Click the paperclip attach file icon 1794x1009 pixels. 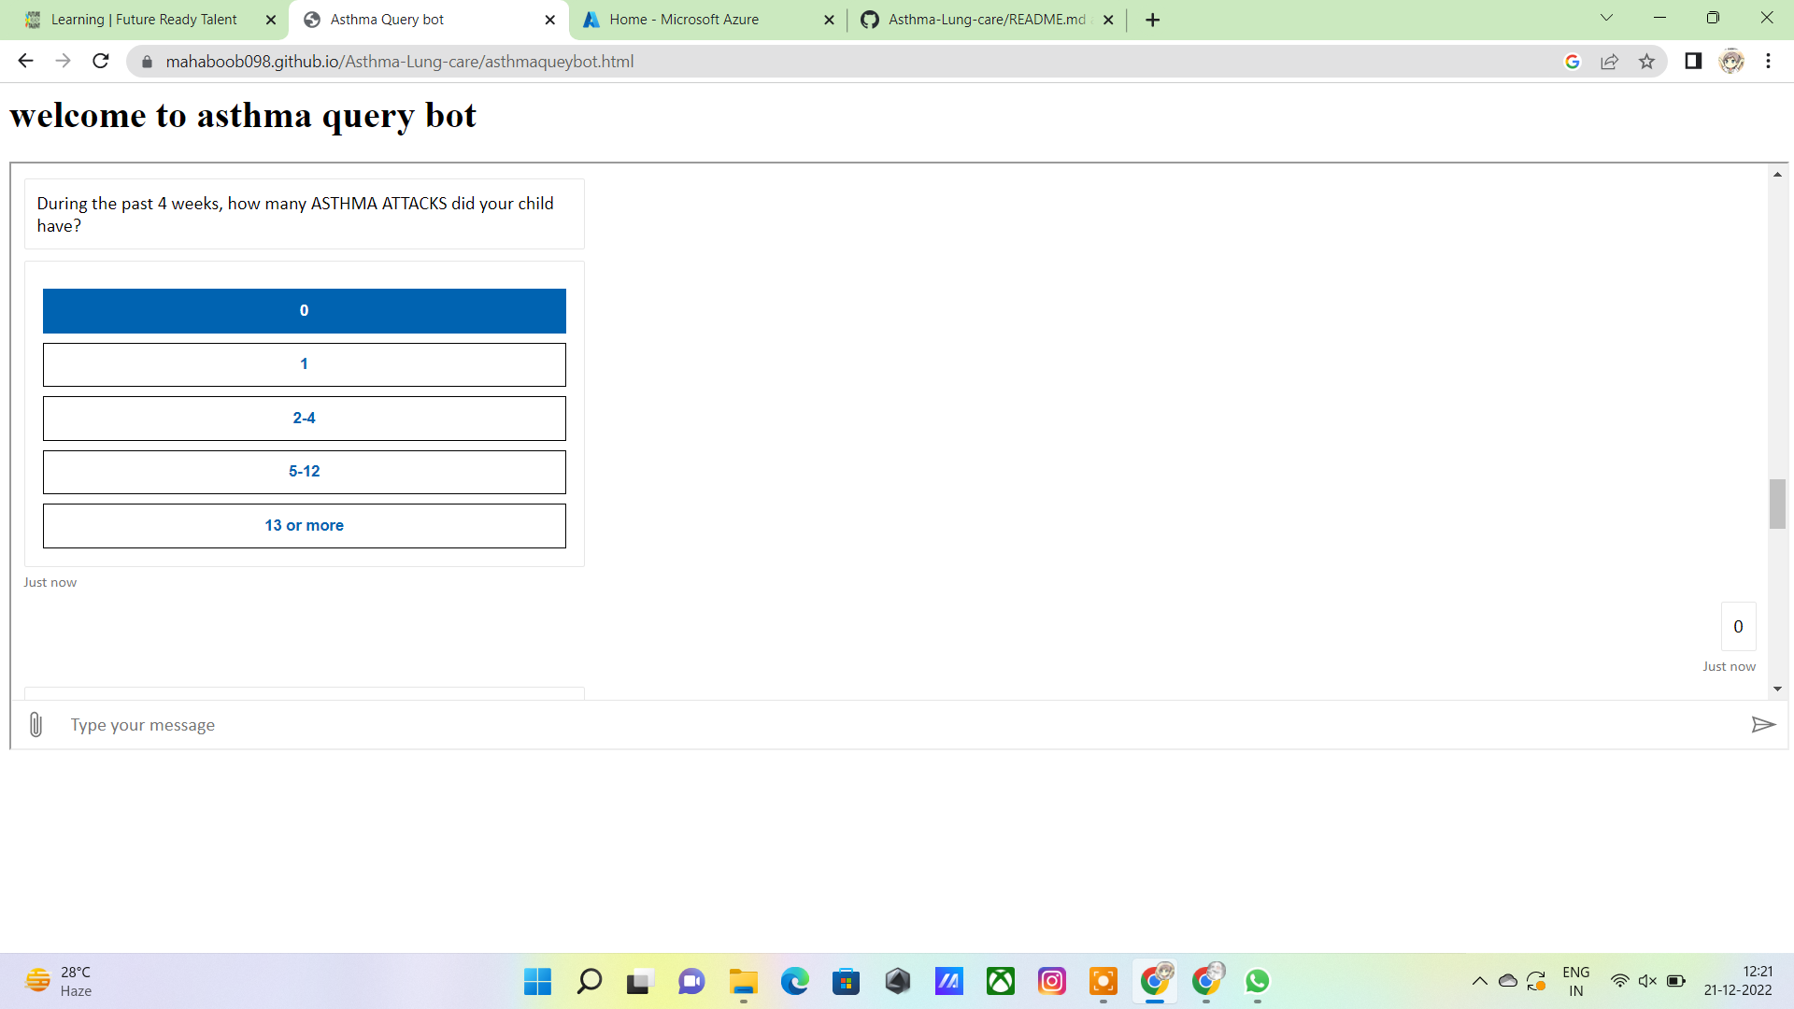(x=36, y=725)
